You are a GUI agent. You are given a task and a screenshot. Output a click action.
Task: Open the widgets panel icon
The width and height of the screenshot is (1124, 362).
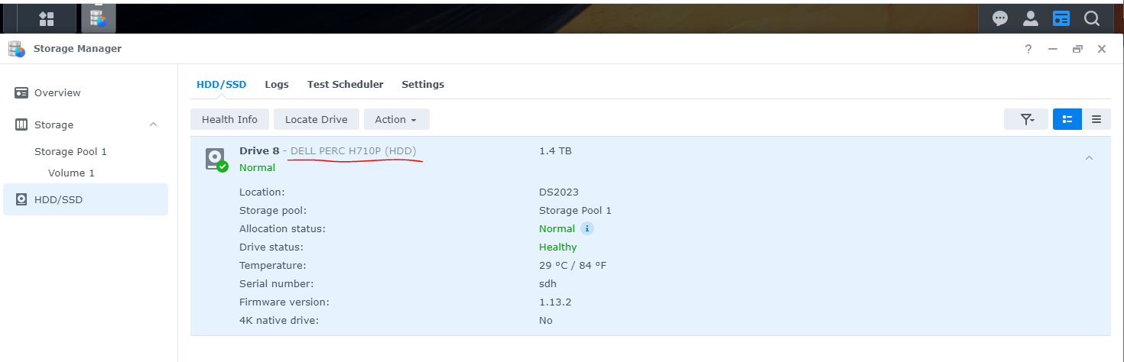tap(1061, 18)
